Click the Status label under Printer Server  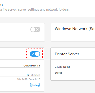[59, 73]
